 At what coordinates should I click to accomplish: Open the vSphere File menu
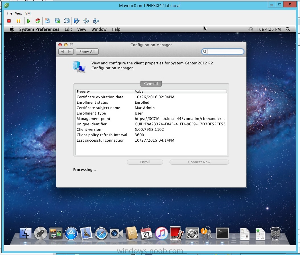pyautogui.click(x=9, y=13)
